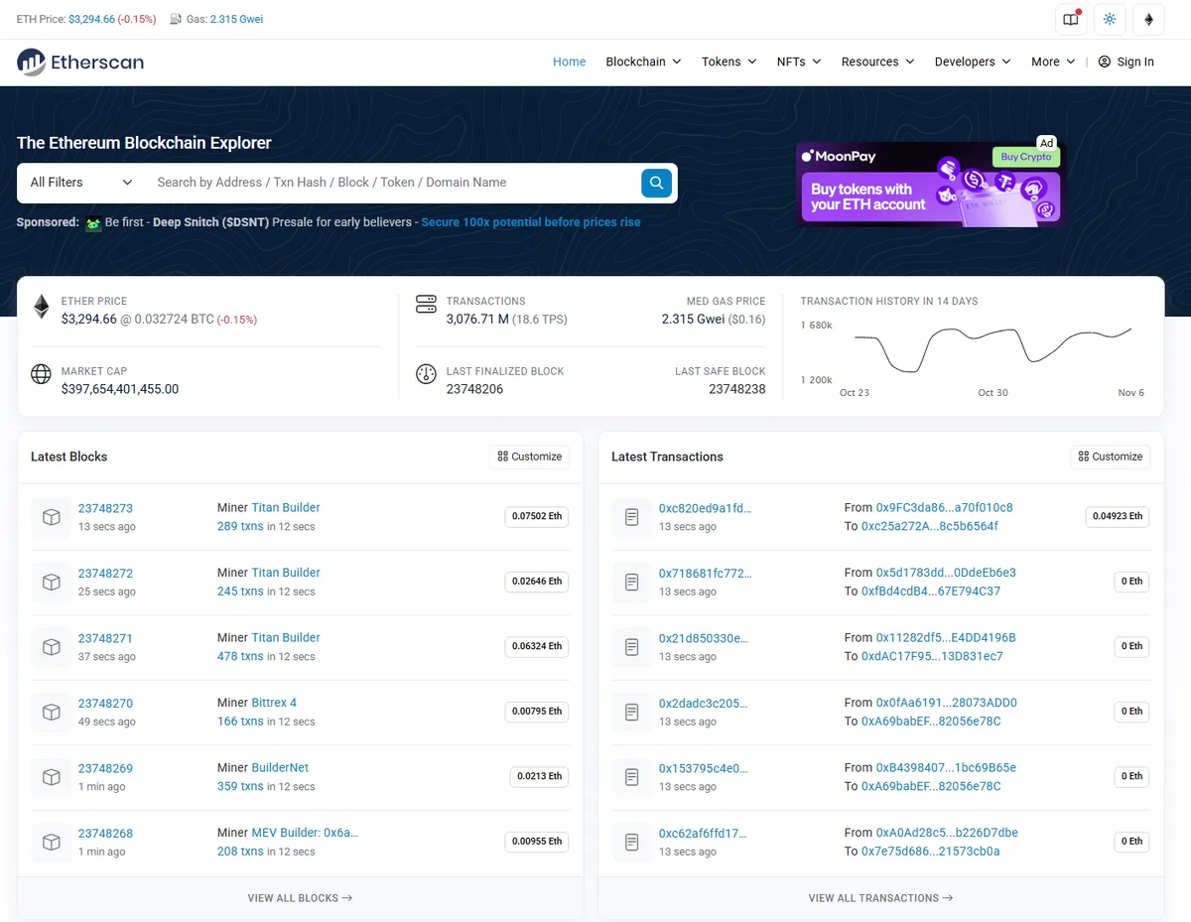Click the Market Cap globe icon

click(41, 374)
